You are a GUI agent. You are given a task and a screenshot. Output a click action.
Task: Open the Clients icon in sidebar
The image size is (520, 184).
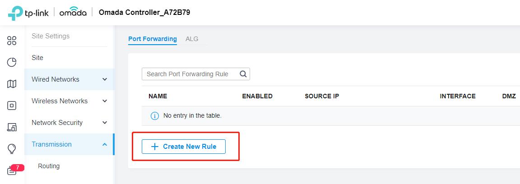[12, 127]
